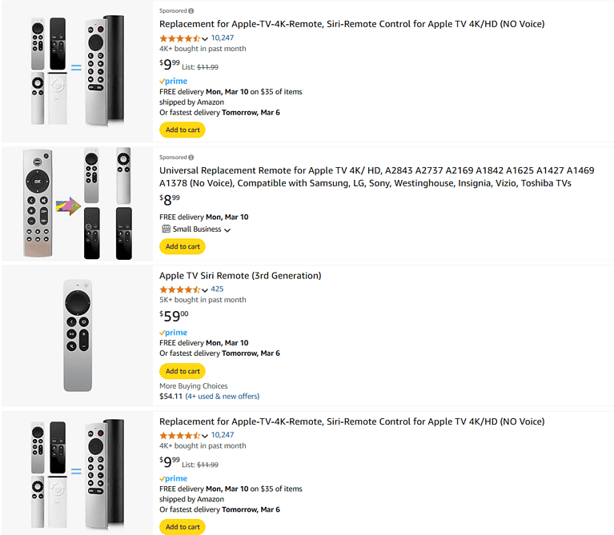The height and width of the screenshot is (535, 614).
Task: Click the Prime logo on the first listing
Action: (x=173, y=82)
